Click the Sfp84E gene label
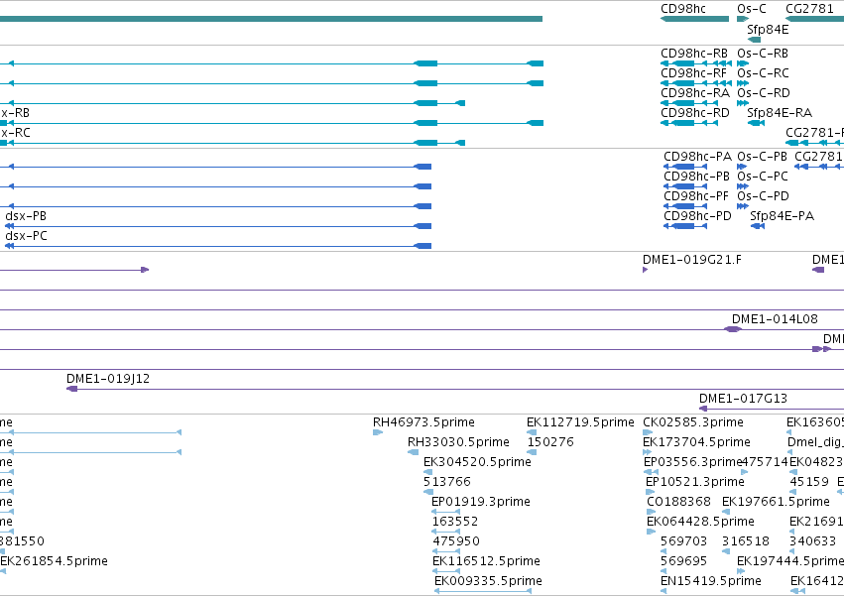Image resolution: width=844 pixels, height=596 pixels. pos(768,30)
